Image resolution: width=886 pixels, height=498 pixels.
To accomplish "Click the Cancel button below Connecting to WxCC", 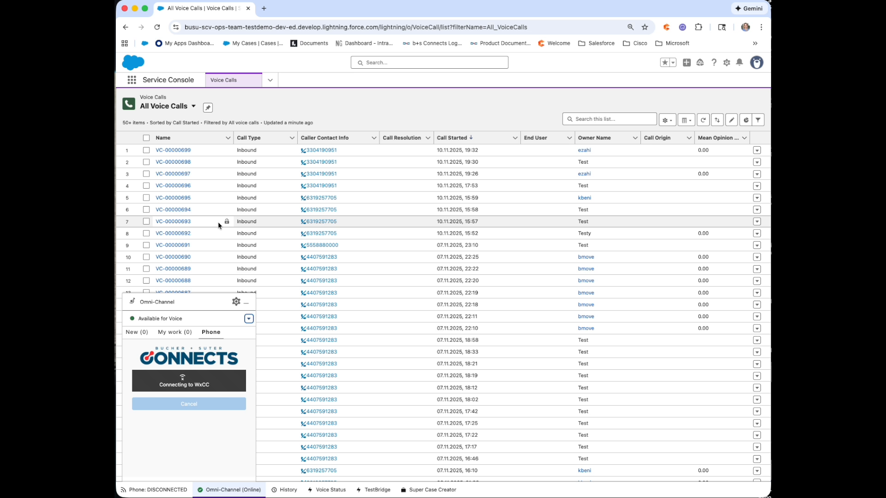I will point(188,403).
